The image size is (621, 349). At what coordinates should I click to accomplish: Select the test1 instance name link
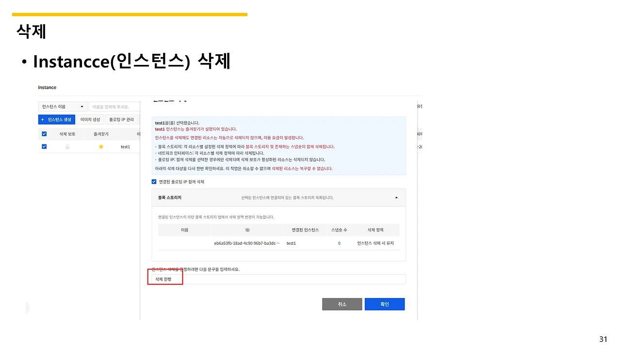pyautogui.click(x=125, y=146)
